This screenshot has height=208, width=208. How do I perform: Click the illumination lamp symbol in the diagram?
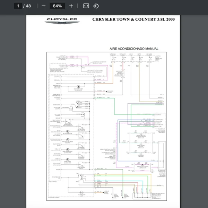[82, 192]
